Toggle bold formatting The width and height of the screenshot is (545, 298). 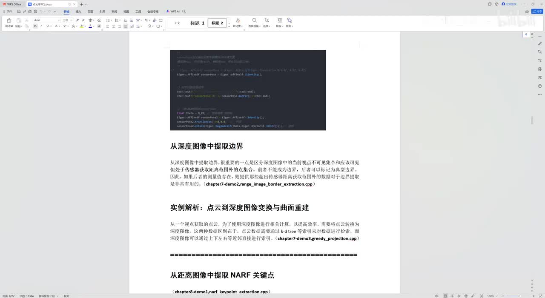tap(35, 26)
